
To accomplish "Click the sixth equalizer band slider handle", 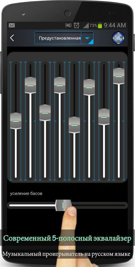I will pyautogui.click(x=89, y=87).
